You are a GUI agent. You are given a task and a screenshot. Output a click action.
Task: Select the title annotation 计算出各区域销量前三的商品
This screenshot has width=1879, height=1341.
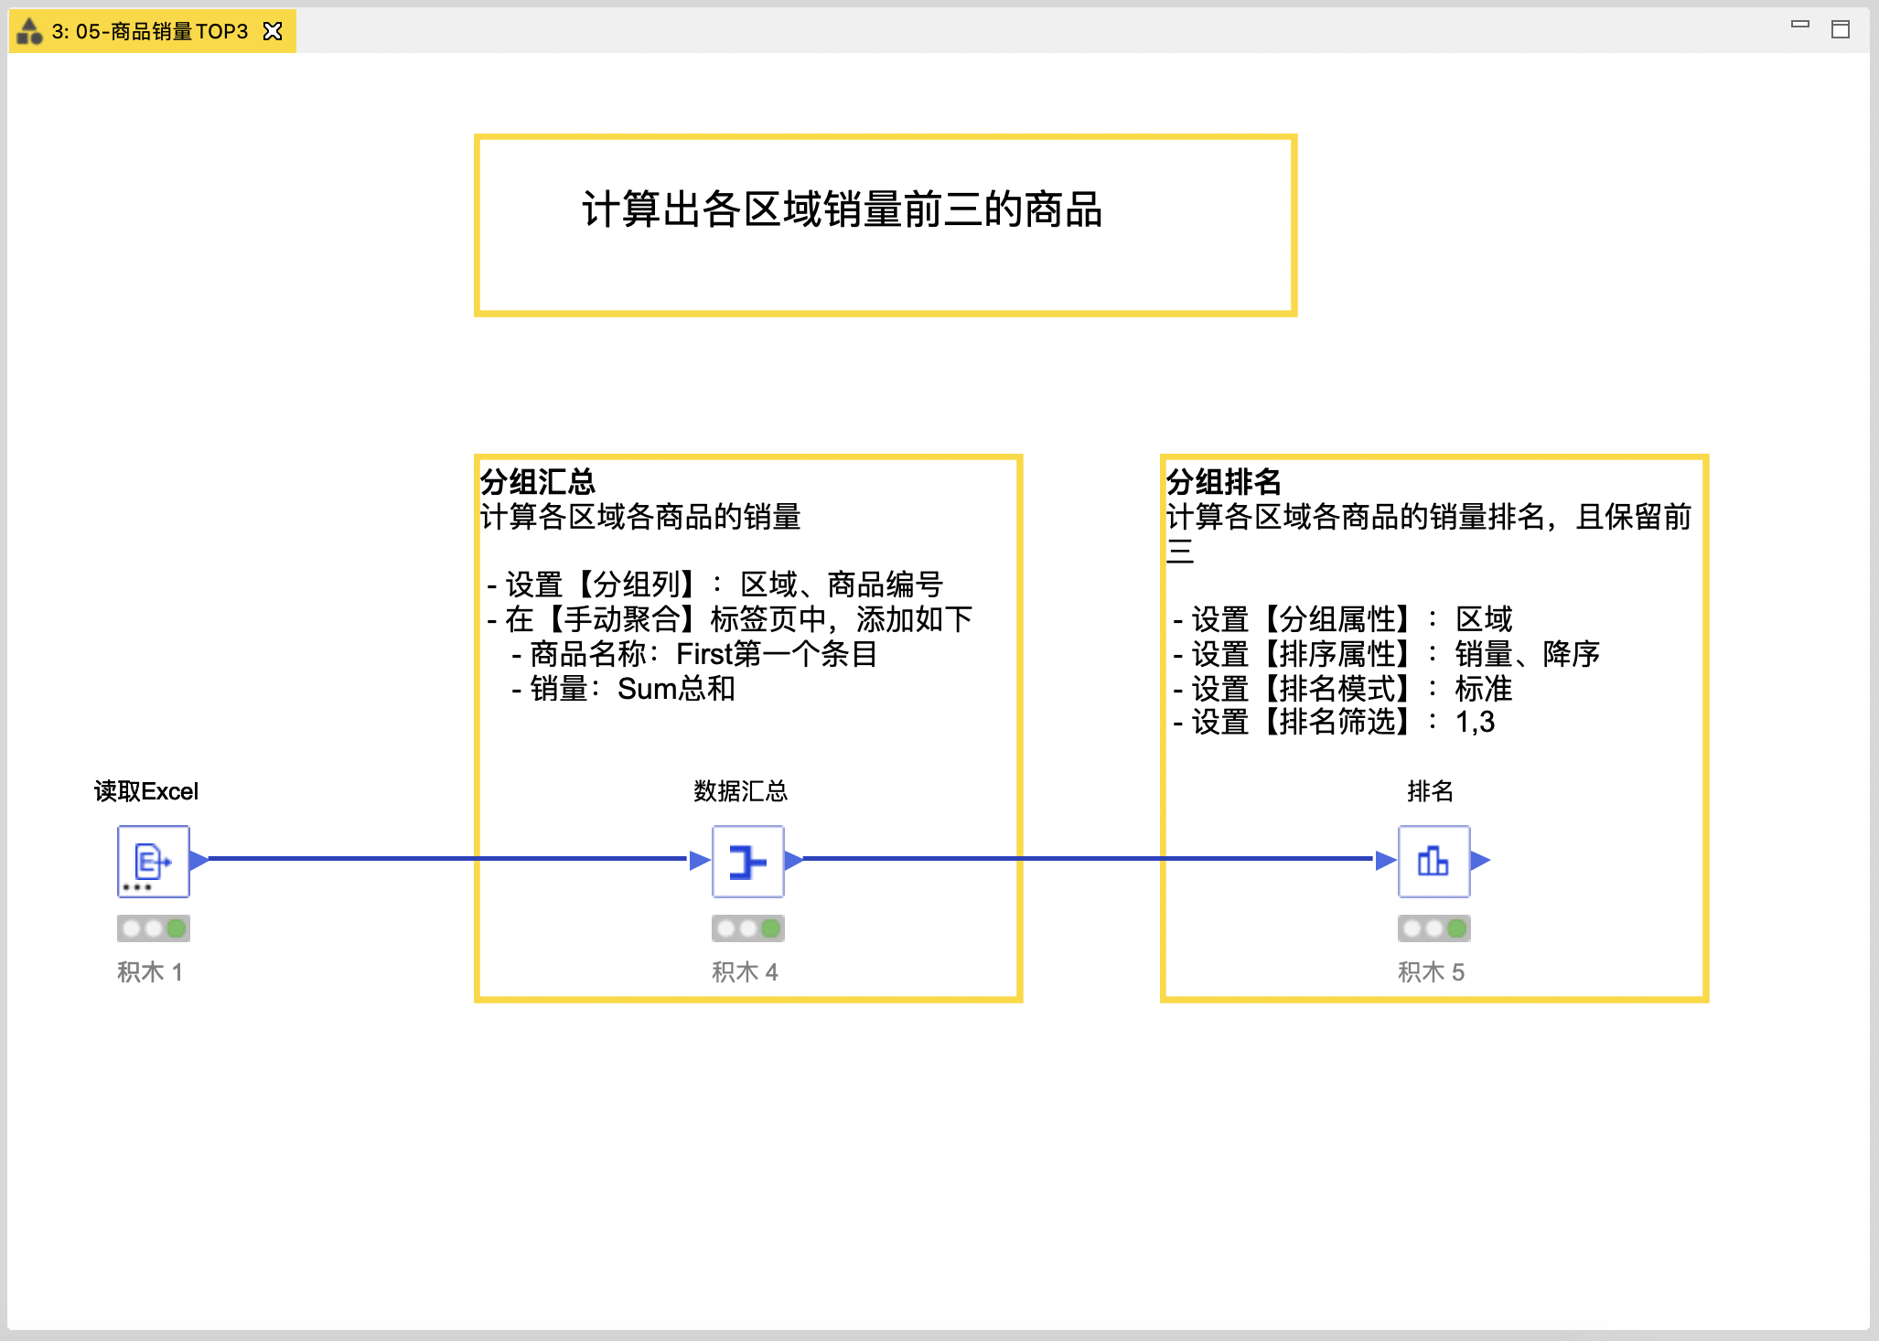point(842,209)
